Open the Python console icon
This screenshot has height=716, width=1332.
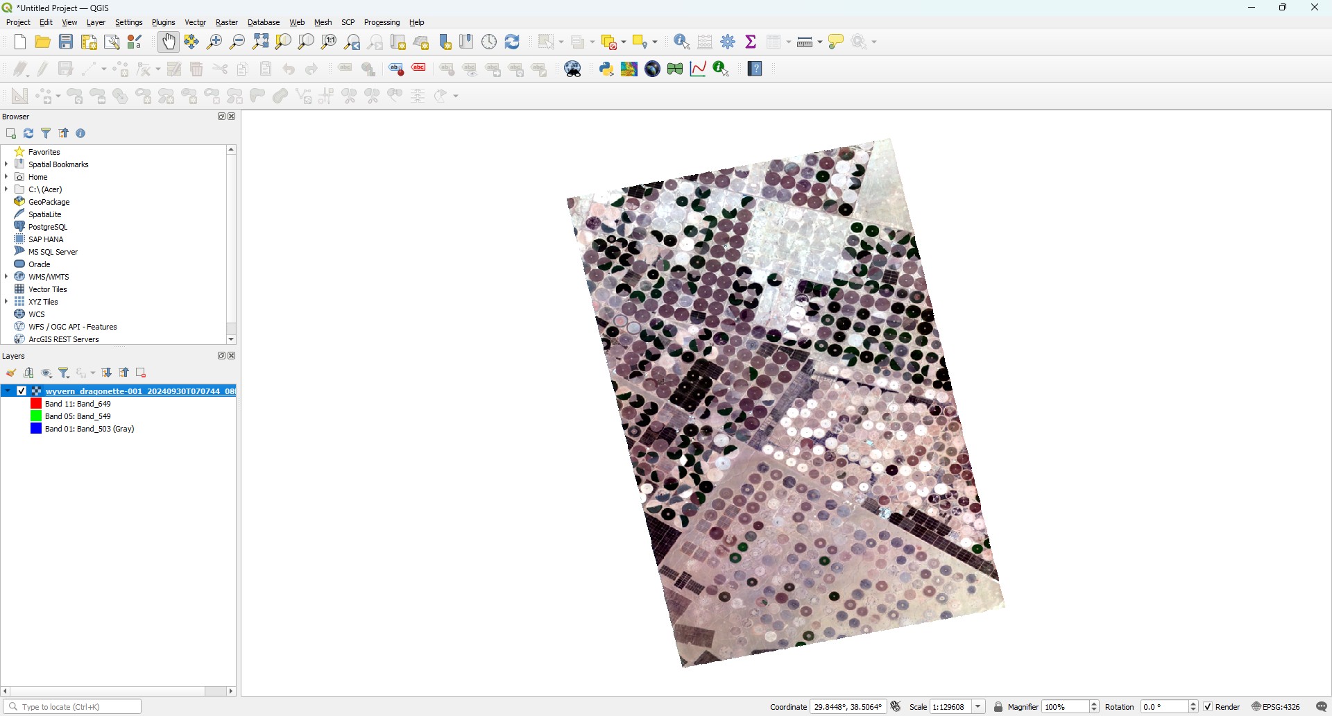coord(607,69)
